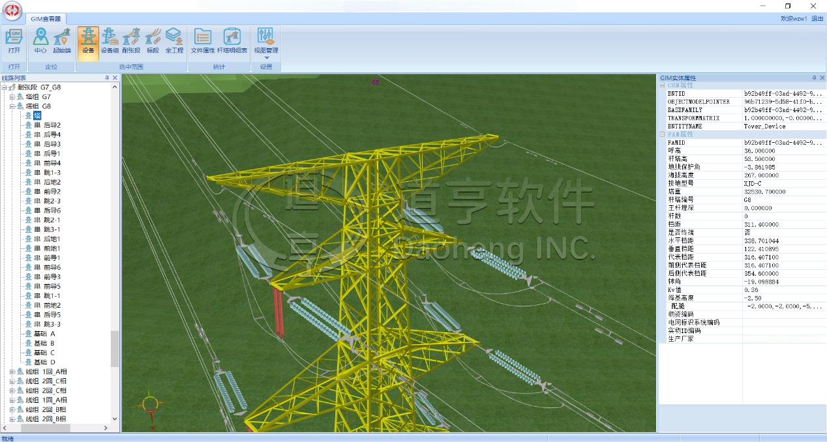Select tree item 串 前地2
The height and width of the screenshot is (442, 827).
[47, 305]
